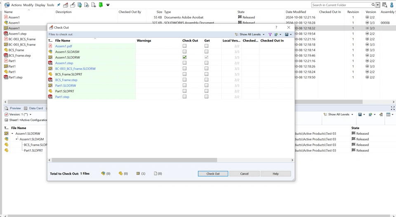The image size is (396, 217).
Task: Open dropdown arrow beside dialog export icon
Action: [x=280, y=35]
